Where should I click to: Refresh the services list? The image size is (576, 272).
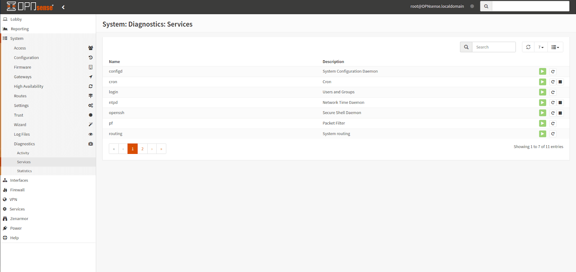tap(528, 47)
